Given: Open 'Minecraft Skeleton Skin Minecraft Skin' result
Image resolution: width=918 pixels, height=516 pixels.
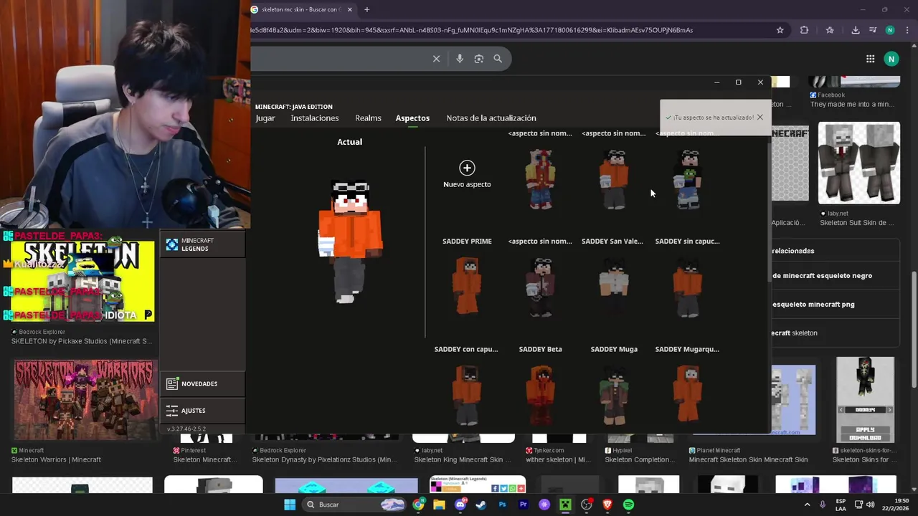Looking at the screenshot, I should click(748, 459).
